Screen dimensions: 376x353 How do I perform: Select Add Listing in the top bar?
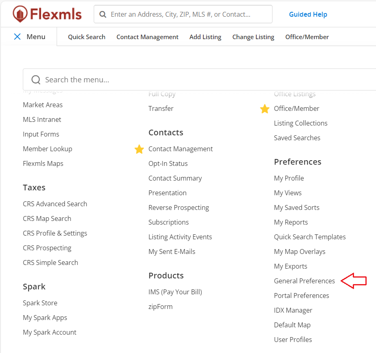(205, 37)
